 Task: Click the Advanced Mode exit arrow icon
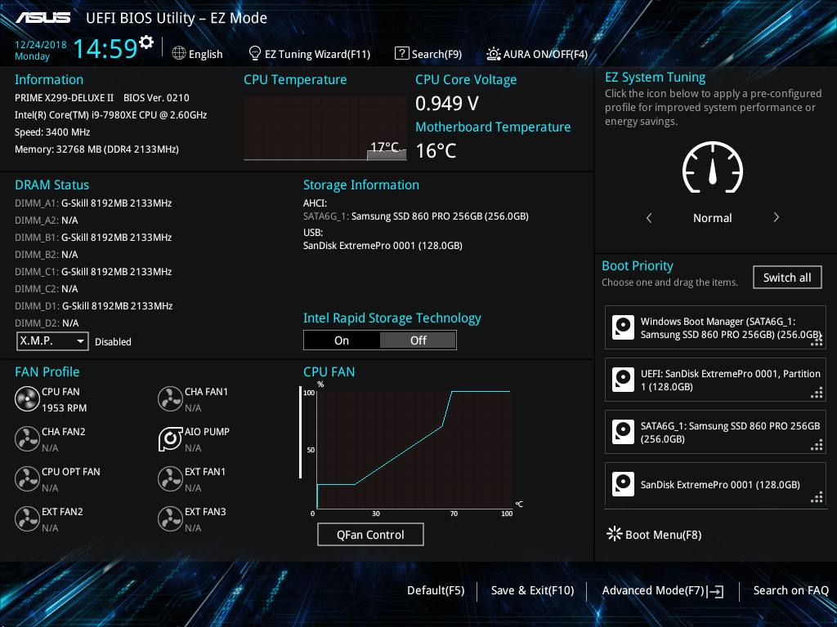pos(715,591)
